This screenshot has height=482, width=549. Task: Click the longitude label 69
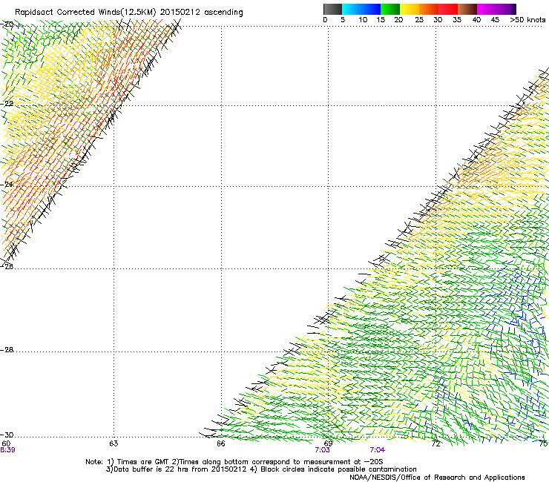point(328,443)
